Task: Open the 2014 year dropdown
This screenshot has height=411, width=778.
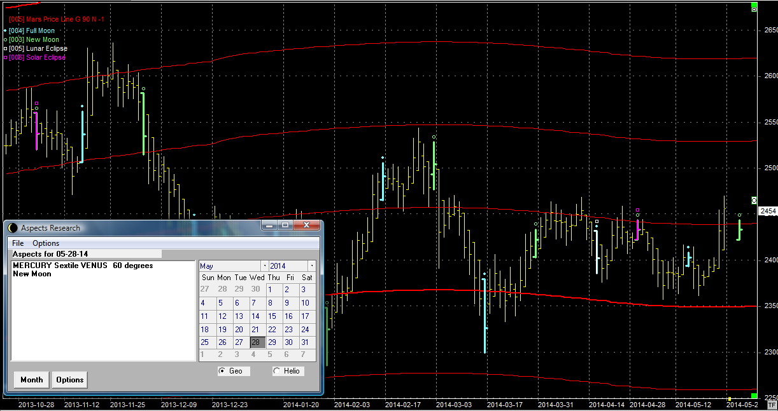Action: pyautogui.click(x=311, y=266)
